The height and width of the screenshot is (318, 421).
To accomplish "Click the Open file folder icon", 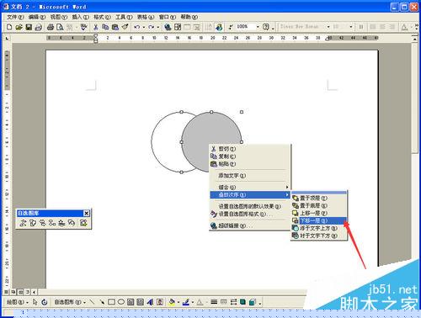I will (19, 27).
